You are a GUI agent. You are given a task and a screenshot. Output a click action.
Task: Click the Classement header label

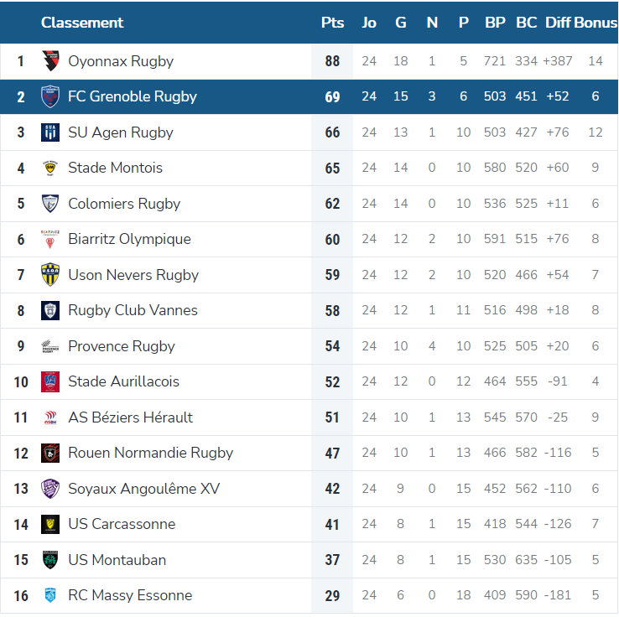pos(82,23)
